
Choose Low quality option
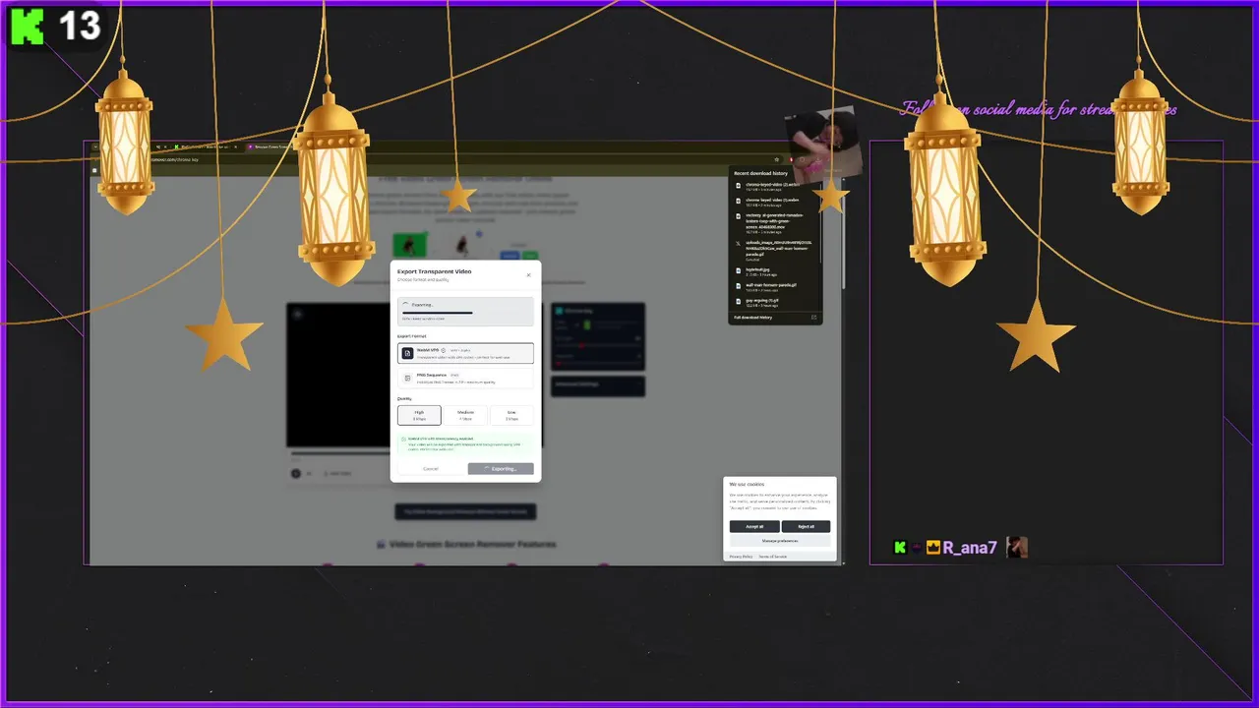[511, 415]
